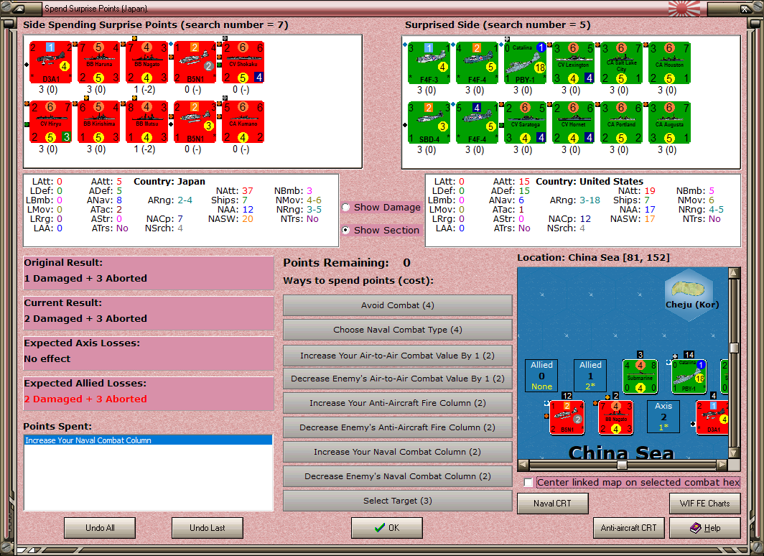Click the Undo All button
764x556 pixels.
click(100, 528)
